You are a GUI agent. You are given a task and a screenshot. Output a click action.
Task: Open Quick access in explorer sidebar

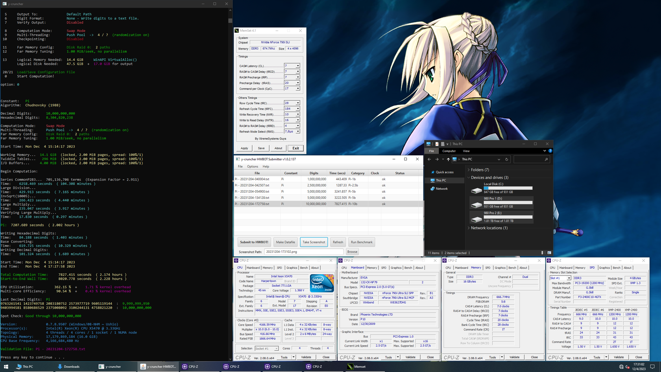pos(444,172)
